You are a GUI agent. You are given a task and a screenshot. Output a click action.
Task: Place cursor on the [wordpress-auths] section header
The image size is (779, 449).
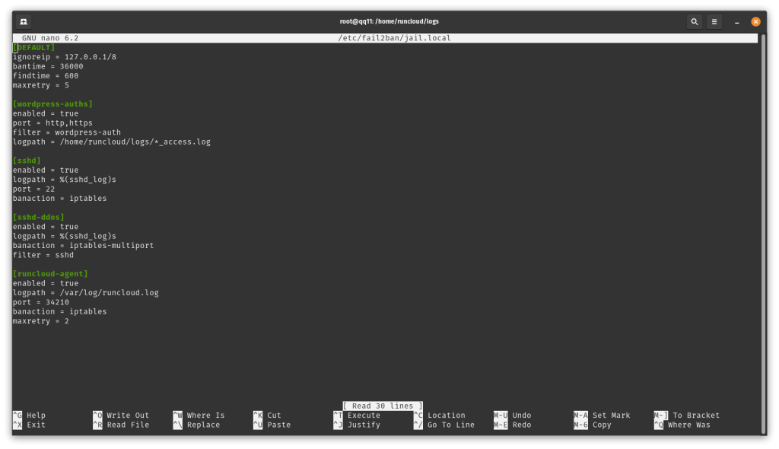click(52, 104)
